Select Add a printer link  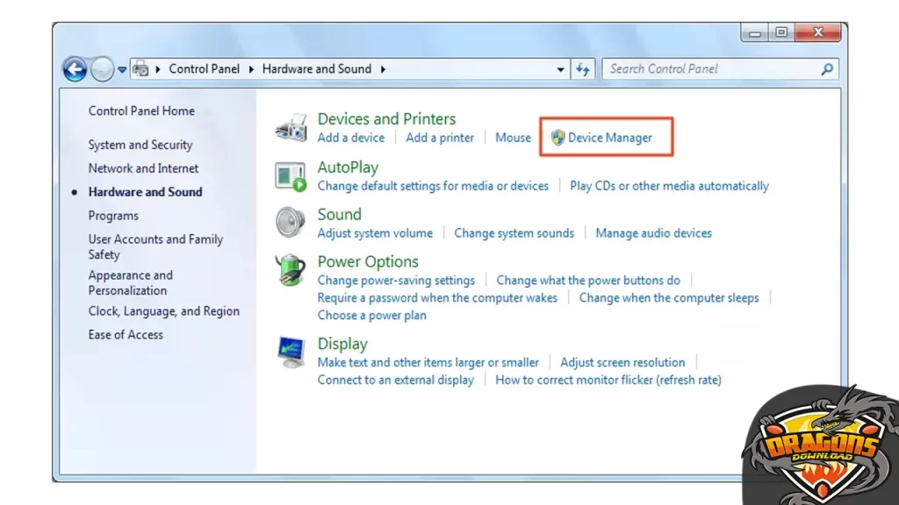click(x=440, y=138)
